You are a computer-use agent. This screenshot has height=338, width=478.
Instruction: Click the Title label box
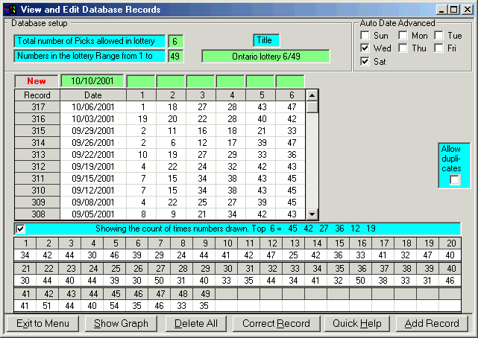265,40
